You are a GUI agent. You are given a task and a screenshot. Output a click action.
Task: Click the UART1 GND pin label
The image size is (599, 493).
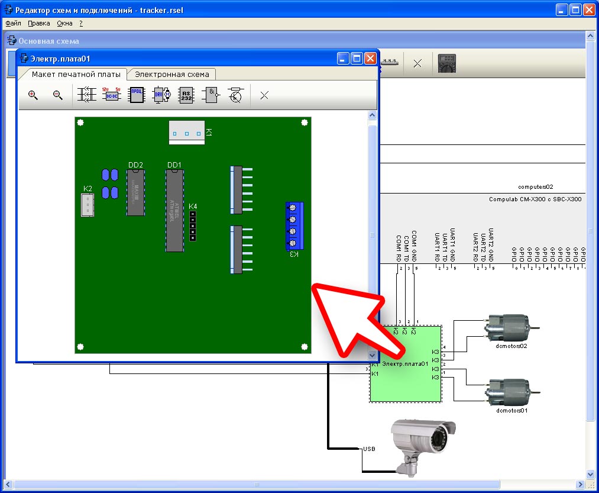point(453,245)
